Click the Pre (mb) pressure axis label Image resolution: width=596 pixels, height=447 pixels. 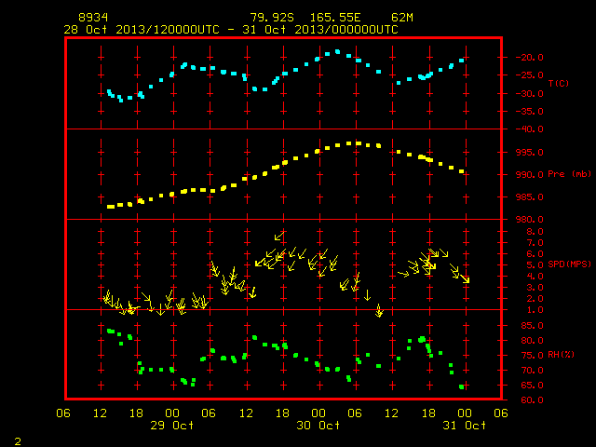click(x=569, y=174)
